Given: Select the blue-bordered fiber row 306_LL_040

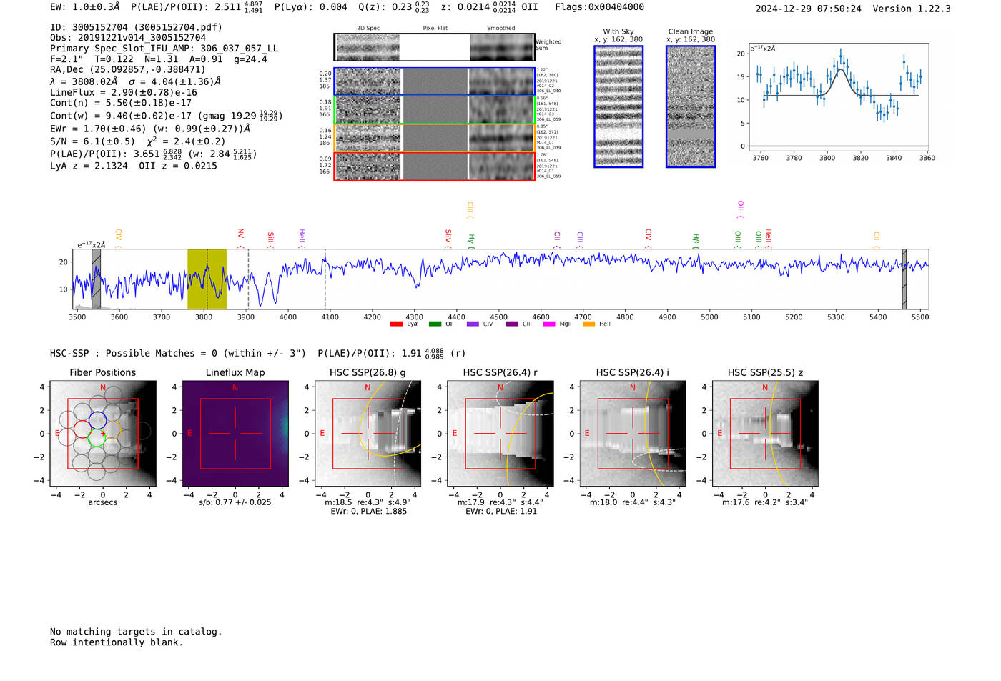Looking at the screenshot, I should 434,81.
